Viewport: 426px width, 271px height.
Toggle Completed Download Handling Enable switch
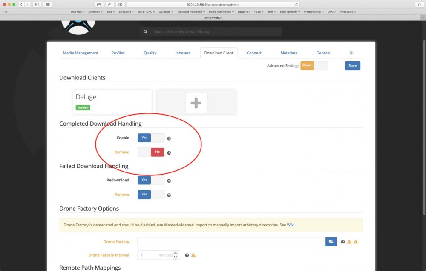151,138
